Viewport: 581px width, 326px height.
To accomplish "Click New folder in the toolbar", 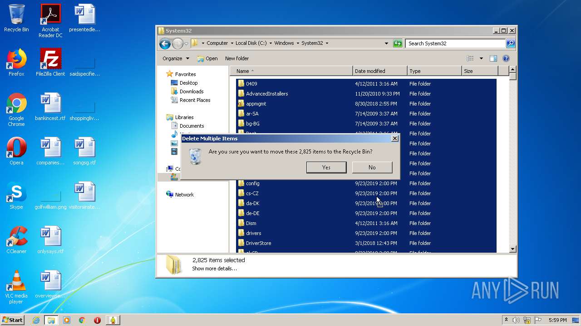I will pyautogui.click(x=237, y=58).
